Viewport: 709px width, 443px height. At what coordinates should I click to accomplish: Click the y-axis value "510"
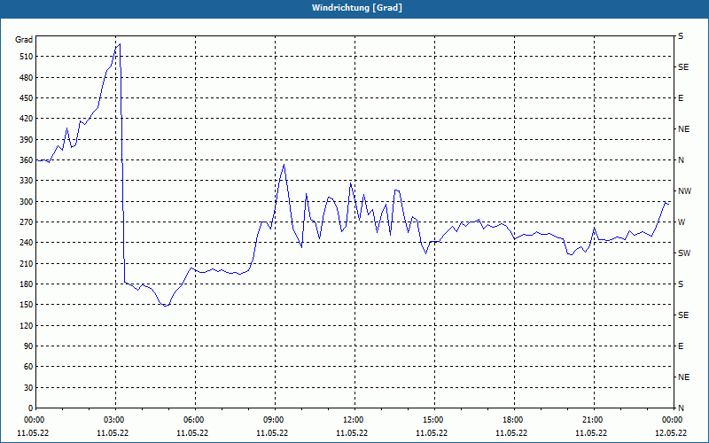(27, 57)
